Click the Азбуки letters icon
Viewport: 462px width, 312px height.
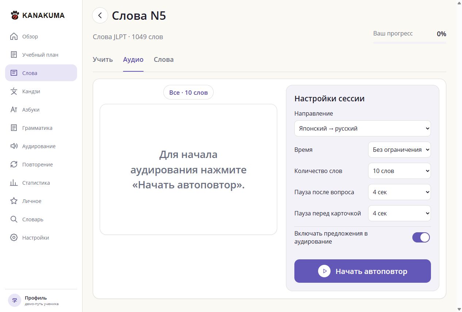14,110
